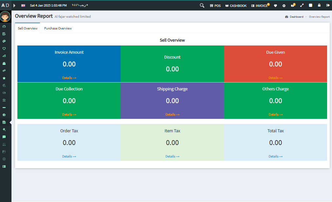Open Details link under Item Tax
This screenshot has height=202, width=332.
click(172, 156)
